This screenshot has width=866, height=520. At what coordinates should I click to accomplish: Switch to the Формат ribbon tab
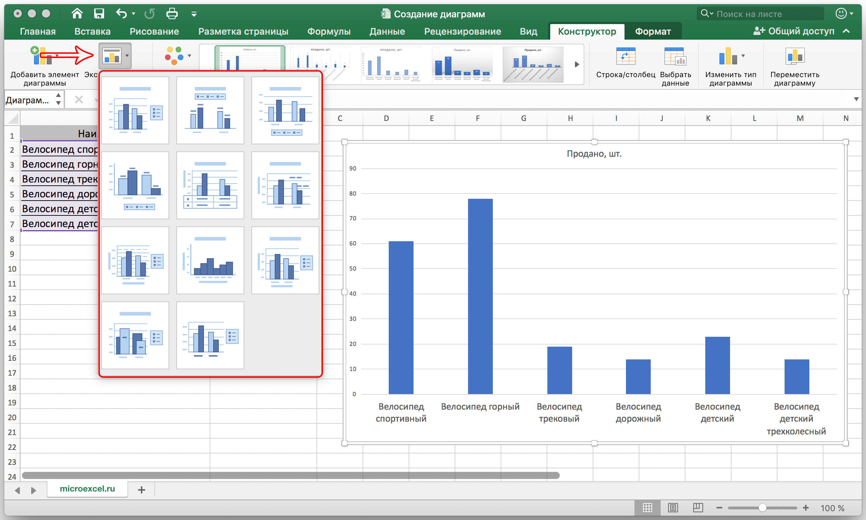coord(653,31)
